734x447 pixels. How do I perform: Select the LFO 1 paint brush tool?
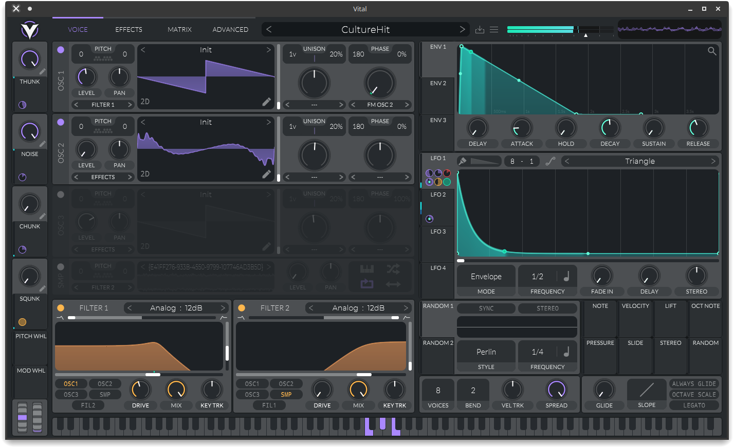point(463,161)
